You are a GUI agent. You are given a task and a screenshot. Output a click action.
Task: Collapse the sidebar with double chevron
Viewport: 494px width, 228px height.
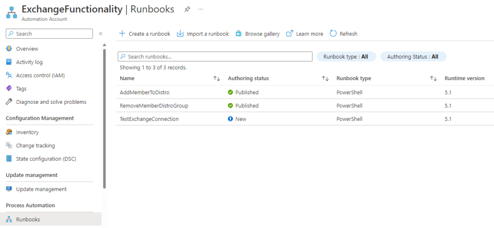(x=100, y=34)
